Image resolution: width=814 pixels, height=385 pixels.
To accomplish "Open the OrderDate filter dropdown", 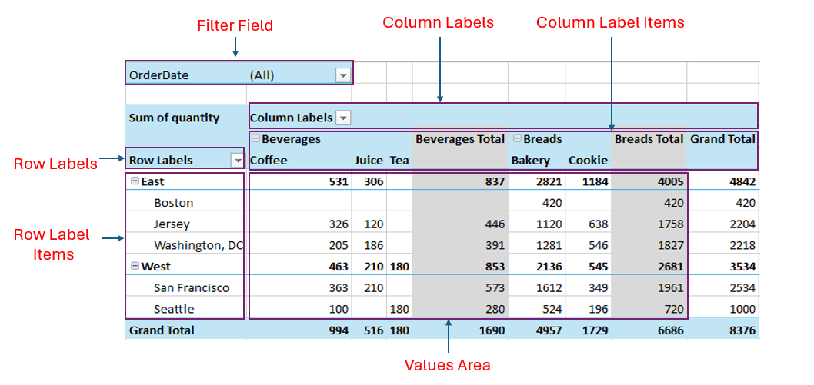I will 343,75.
